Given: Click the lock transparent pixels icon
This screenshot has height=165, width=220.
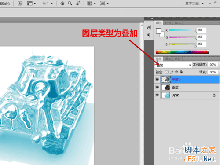Looking at the screenshot, I should (166, 72).
